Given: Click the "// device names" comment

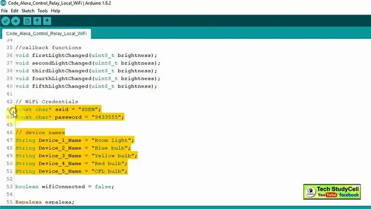Looking at the screenshot, I should tap(40, 133).
